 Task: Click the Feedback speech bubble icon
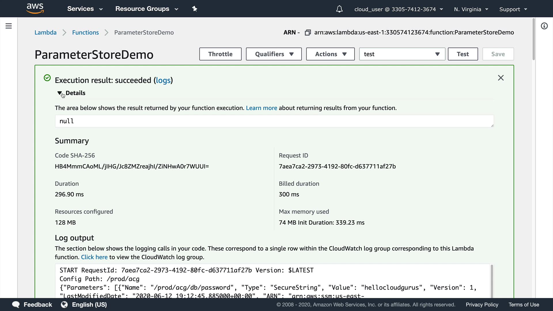(16, 305)
